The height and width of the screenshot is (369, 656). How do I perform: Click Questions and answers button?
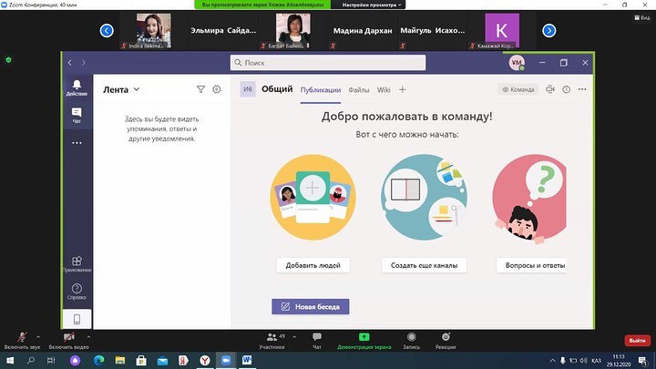coord(531,265)
